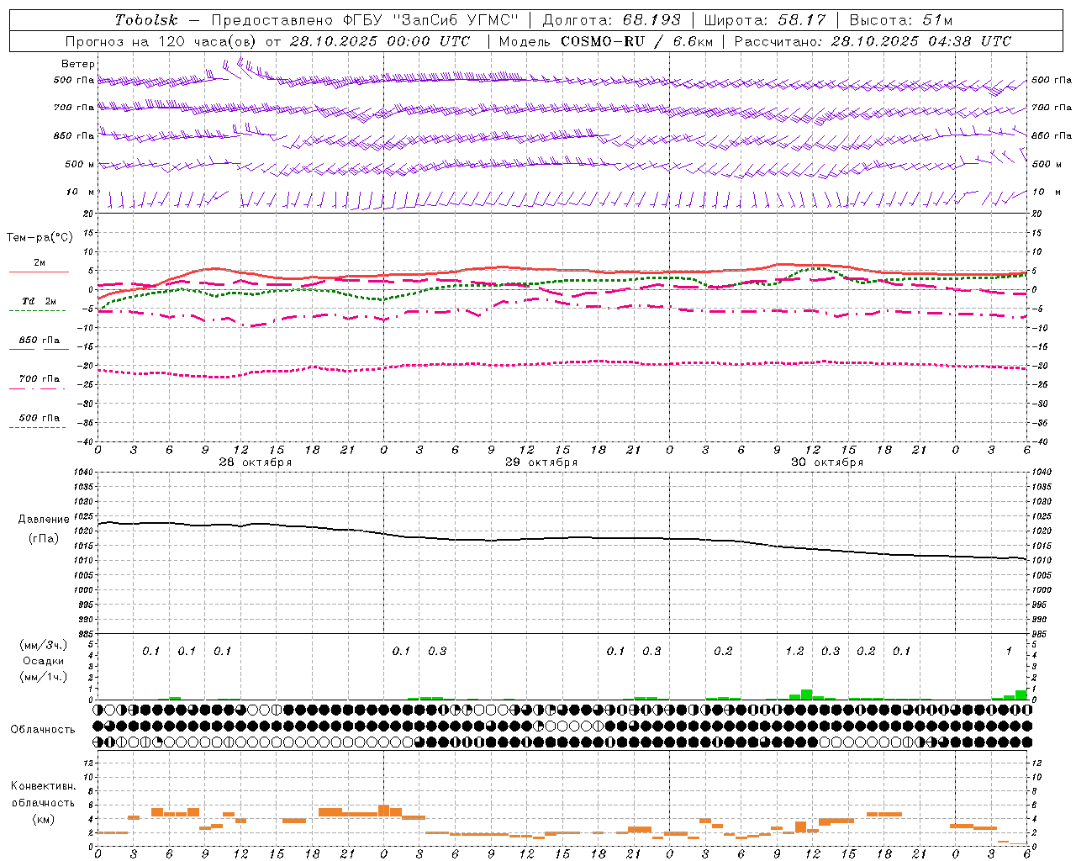
Task: Click the "29 октября" date label
Action: [x=541, y=462]
